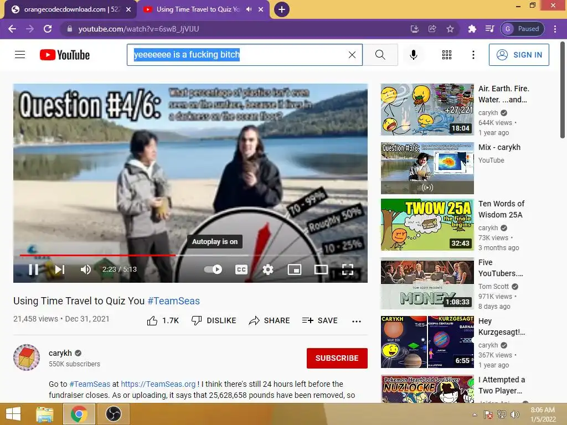
Task: Click Chrome icon in taskbar
Action: click(79, 414)
